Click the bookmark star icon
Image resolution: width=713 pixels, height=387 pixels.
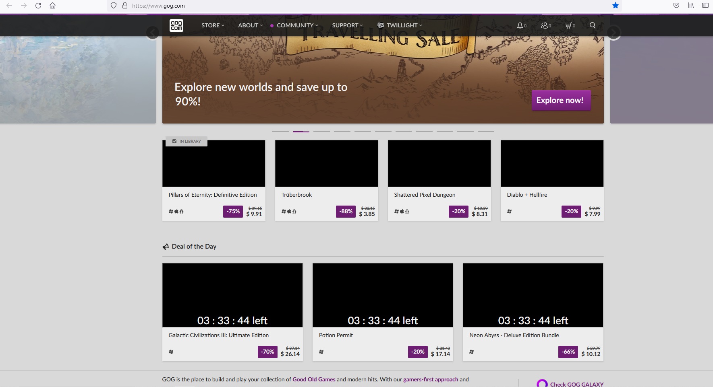[615, 6]
